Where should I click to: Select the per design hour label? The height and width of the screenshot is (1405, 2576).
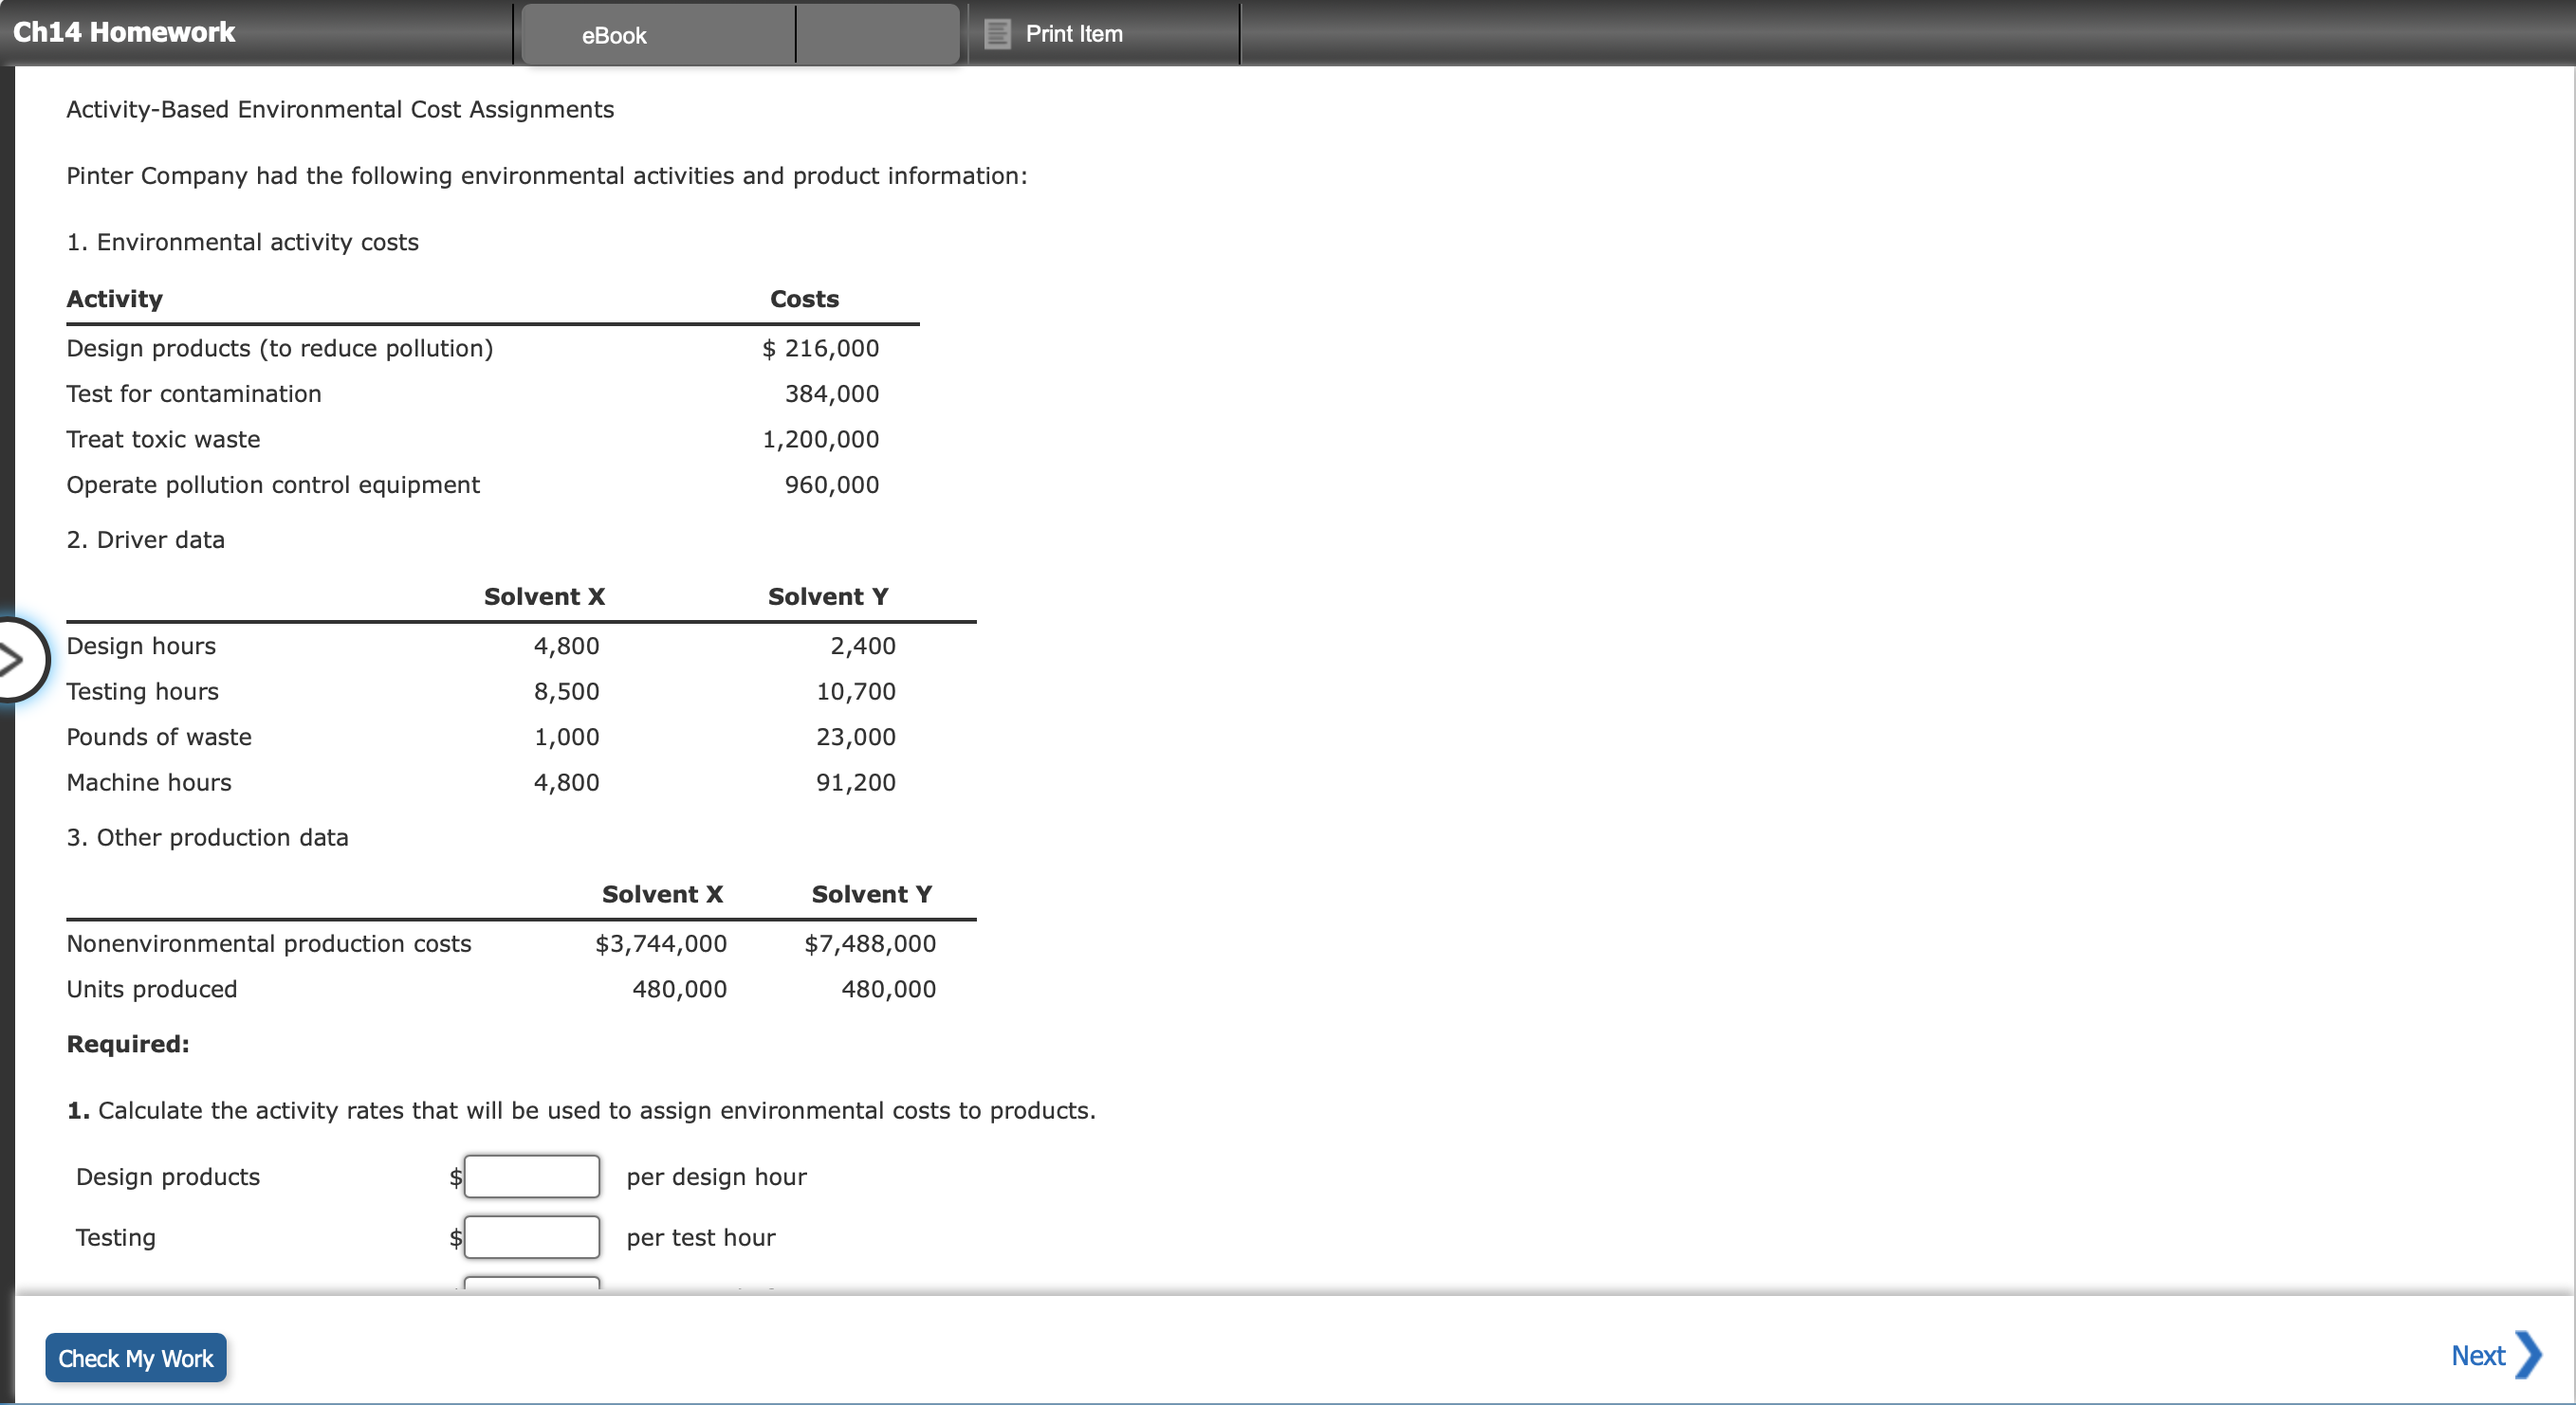(x=716, y=1177)
